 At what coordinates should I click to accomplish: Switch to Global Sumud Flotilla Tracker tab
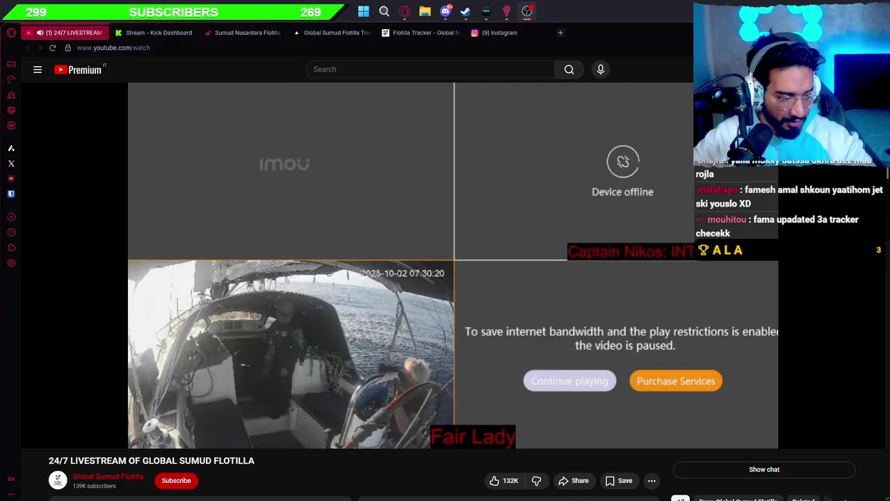tap(332, 33)
